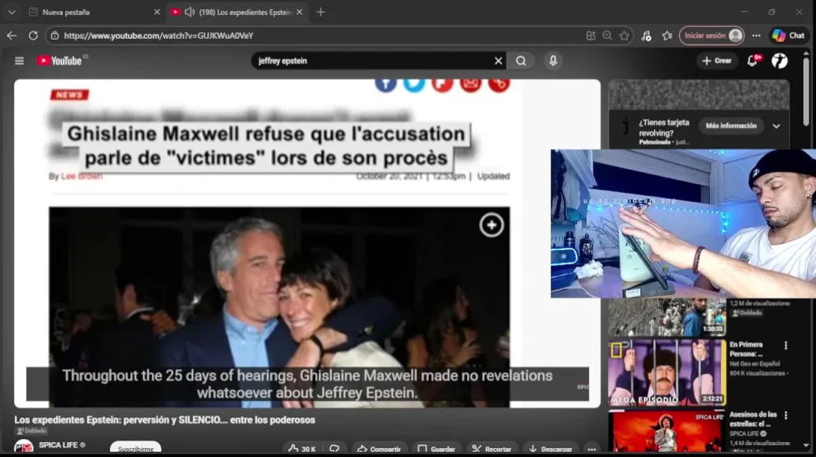816x457 pixels.
Task: Open the app-available icon in address bar
Action: point(591,36)
